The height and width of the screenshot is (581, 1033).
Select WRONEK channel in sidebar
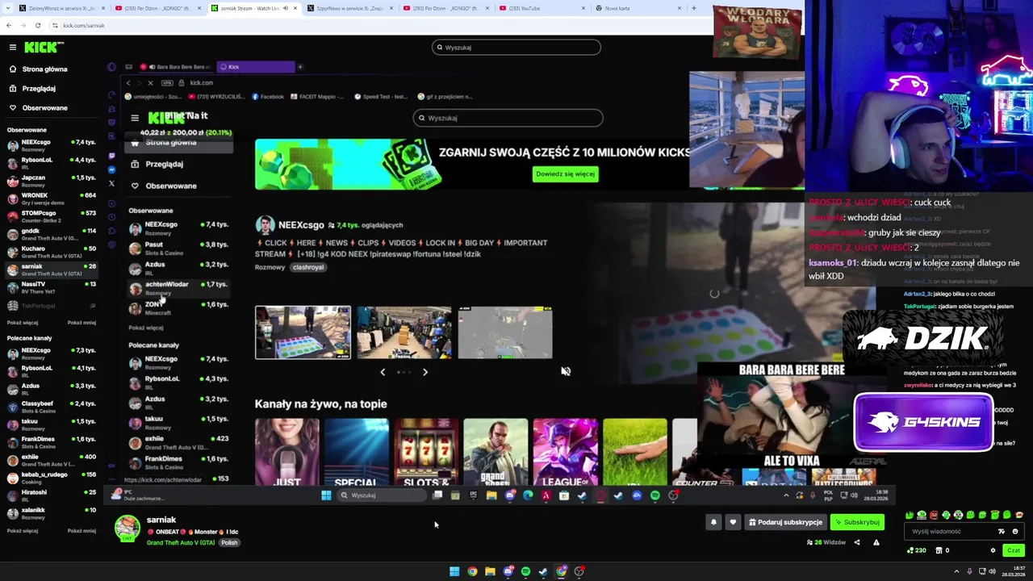pyautogui.click(x=51, y=199)
